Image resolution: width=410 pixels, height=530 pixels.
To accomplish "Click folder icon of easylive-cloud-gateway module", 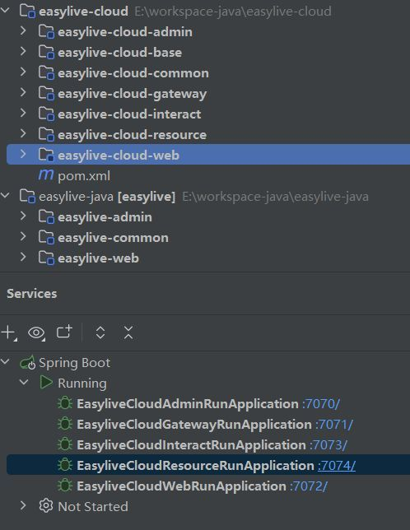I will coord(46,94).
